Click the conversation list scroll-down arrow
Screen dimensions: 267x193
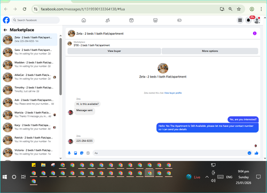[x=60, y=158]
